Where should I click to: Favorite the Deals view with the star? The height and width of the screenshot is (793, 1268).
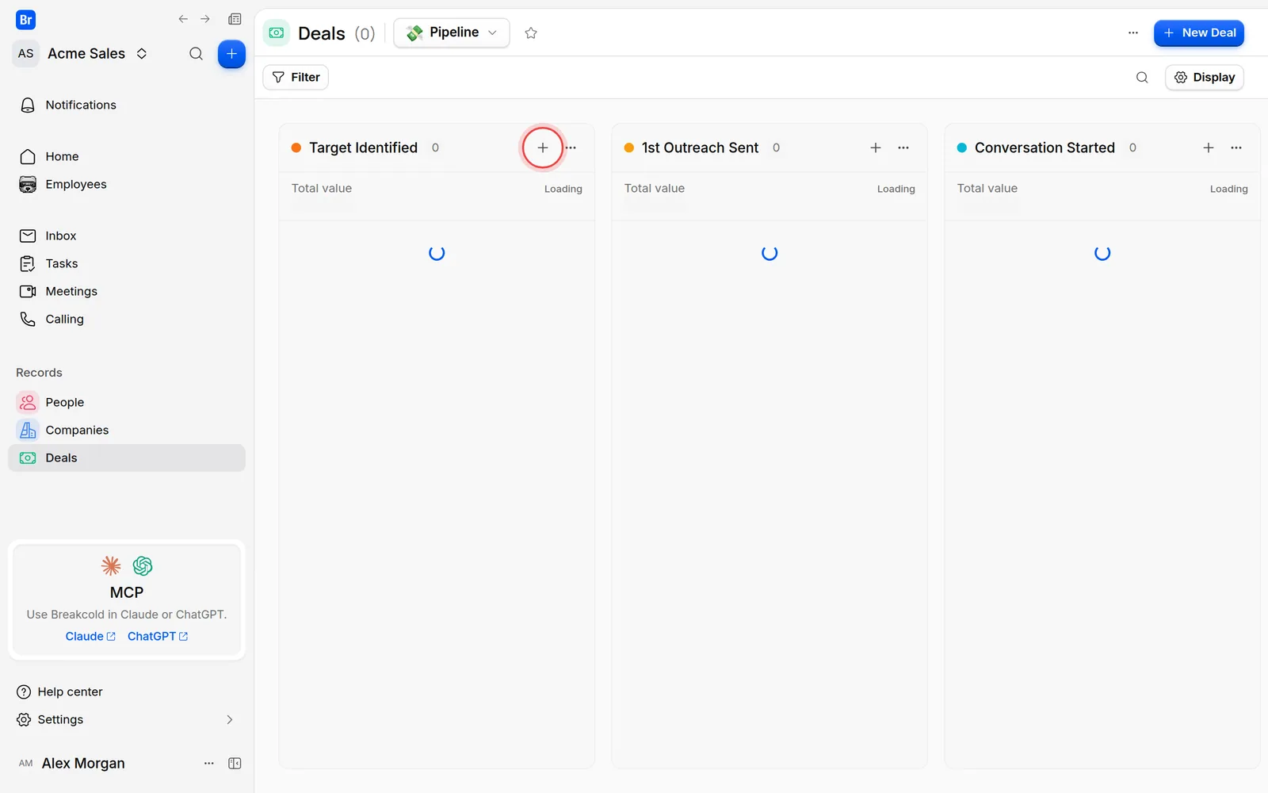click(x=531, y=33)
